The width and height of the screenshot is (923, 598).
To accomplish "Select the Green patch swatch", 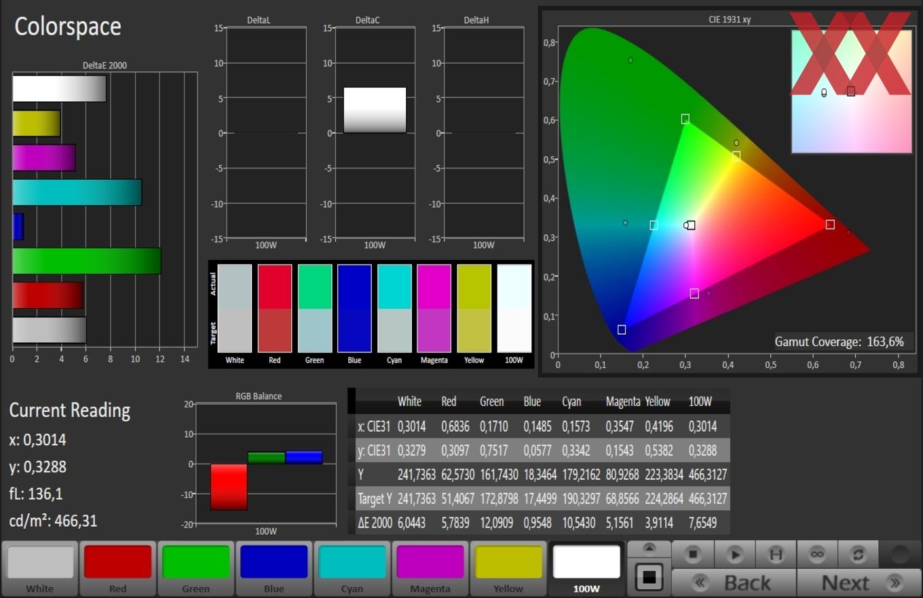I will [195, 569].
